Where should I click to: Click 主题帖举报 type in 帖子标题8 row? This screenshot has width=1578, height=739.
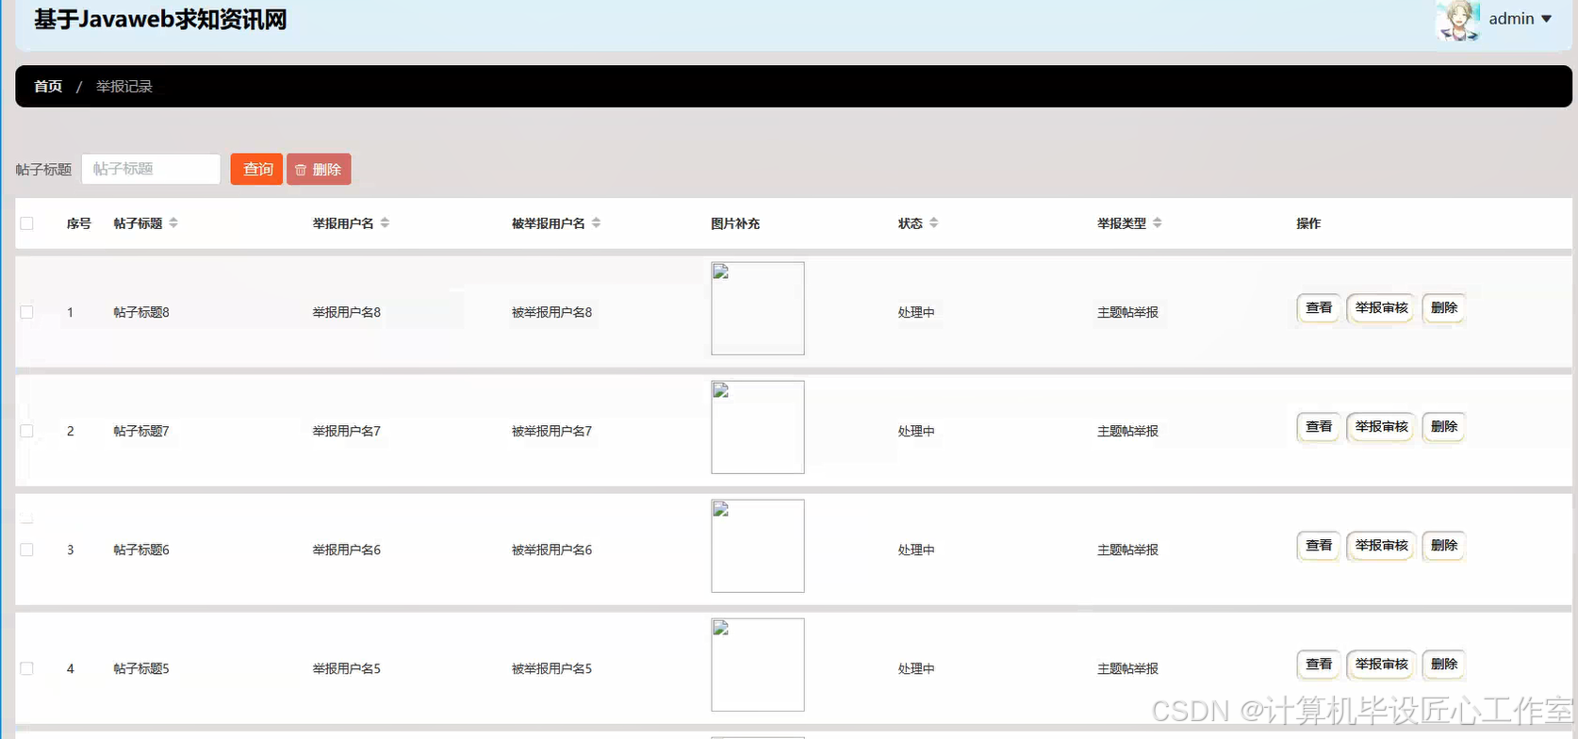tap(1127, 312)
